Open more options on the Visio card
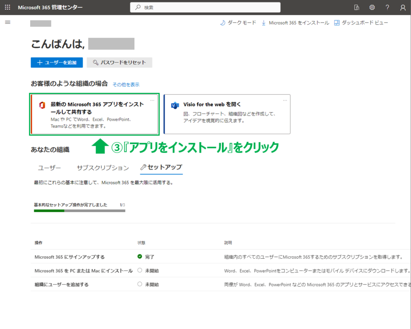The image size is (411, 329). (285, 100)
